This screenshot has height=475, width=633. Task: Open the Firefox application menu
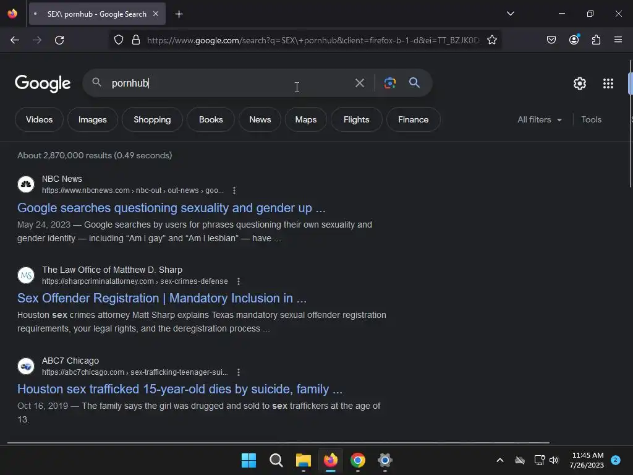(x=618, y=40)
